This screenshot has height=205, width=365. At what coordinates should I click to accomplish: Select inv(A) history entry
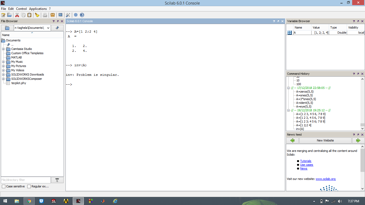click(x=300, y=129)
